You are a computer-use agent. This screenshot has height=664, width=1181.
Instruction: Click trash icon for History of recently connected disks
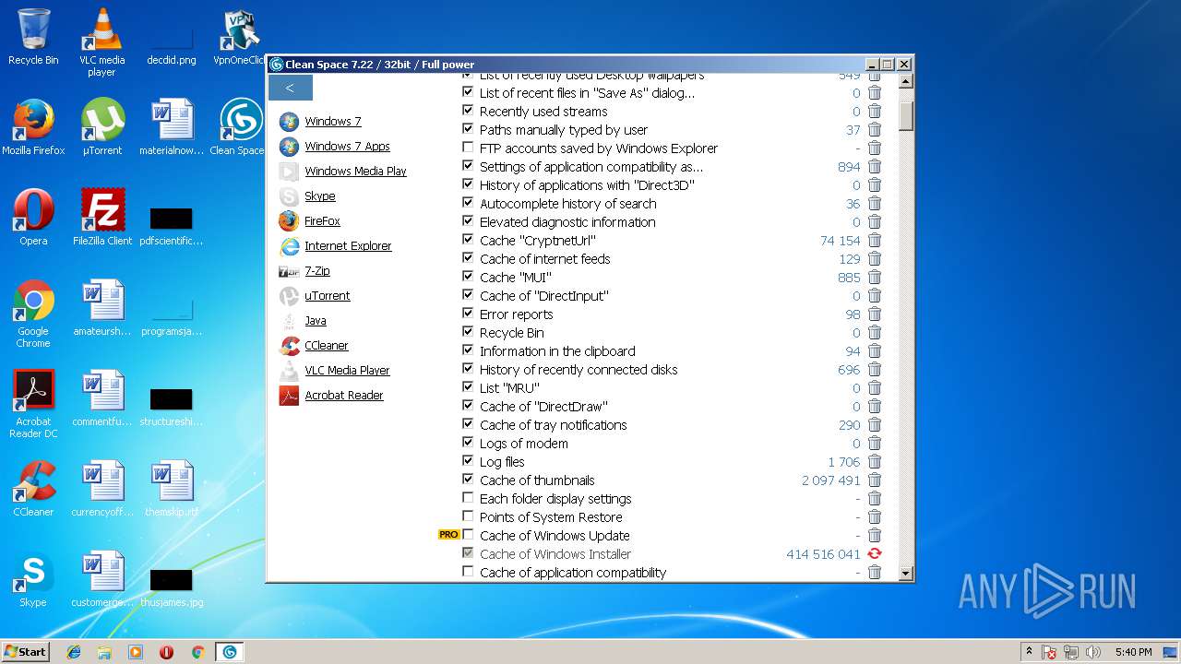[875, 370]
